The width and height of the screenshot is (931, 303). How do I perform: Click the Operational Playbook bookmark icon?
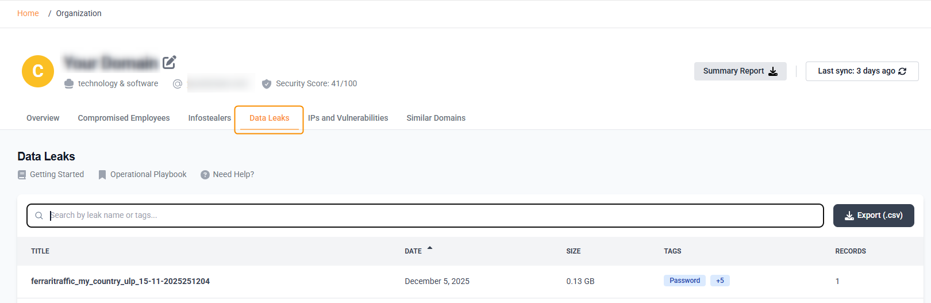[x=102, y=175]
